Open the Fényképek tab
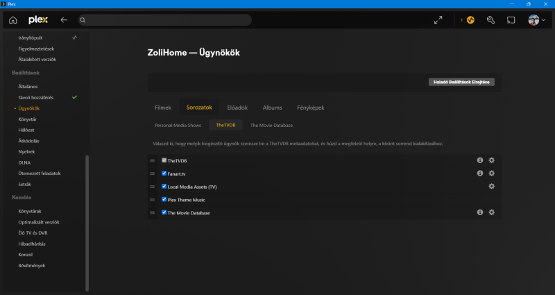555x295 pixels. tap(311, 108)
